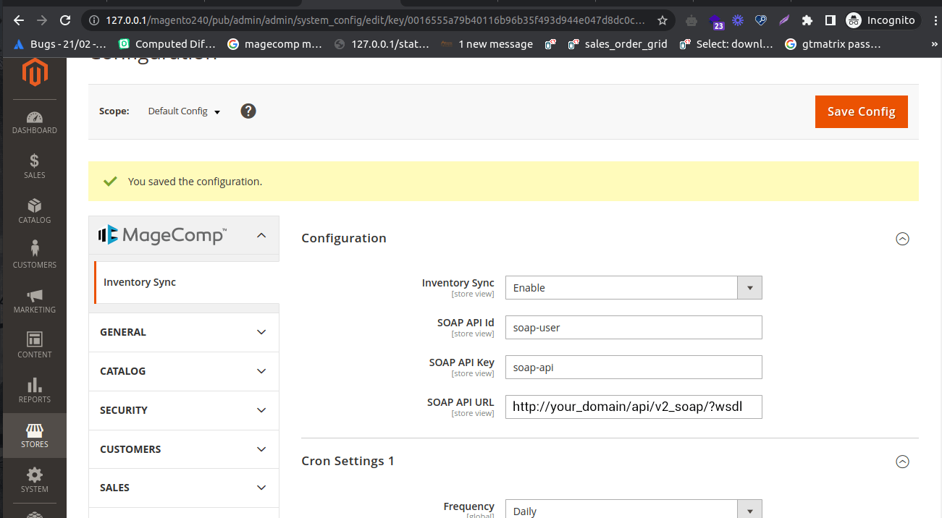Select the Inventory Sync menu entry under MageComp
Viewport: 942px width, 518px height.
139,282
